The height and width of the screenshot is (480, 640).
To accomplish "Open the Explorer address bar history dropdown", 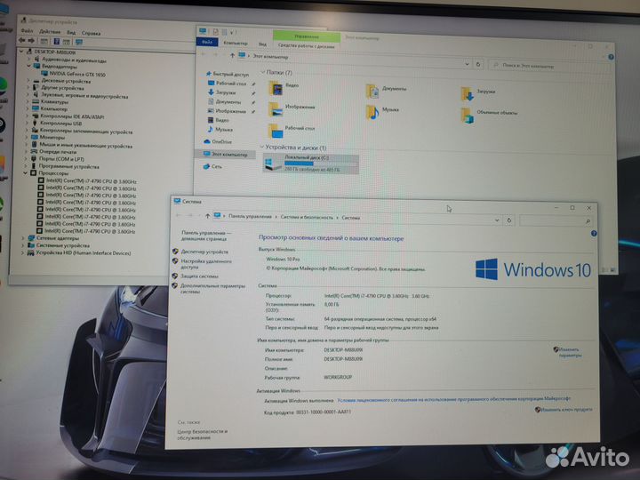I will tap(467, 64).
